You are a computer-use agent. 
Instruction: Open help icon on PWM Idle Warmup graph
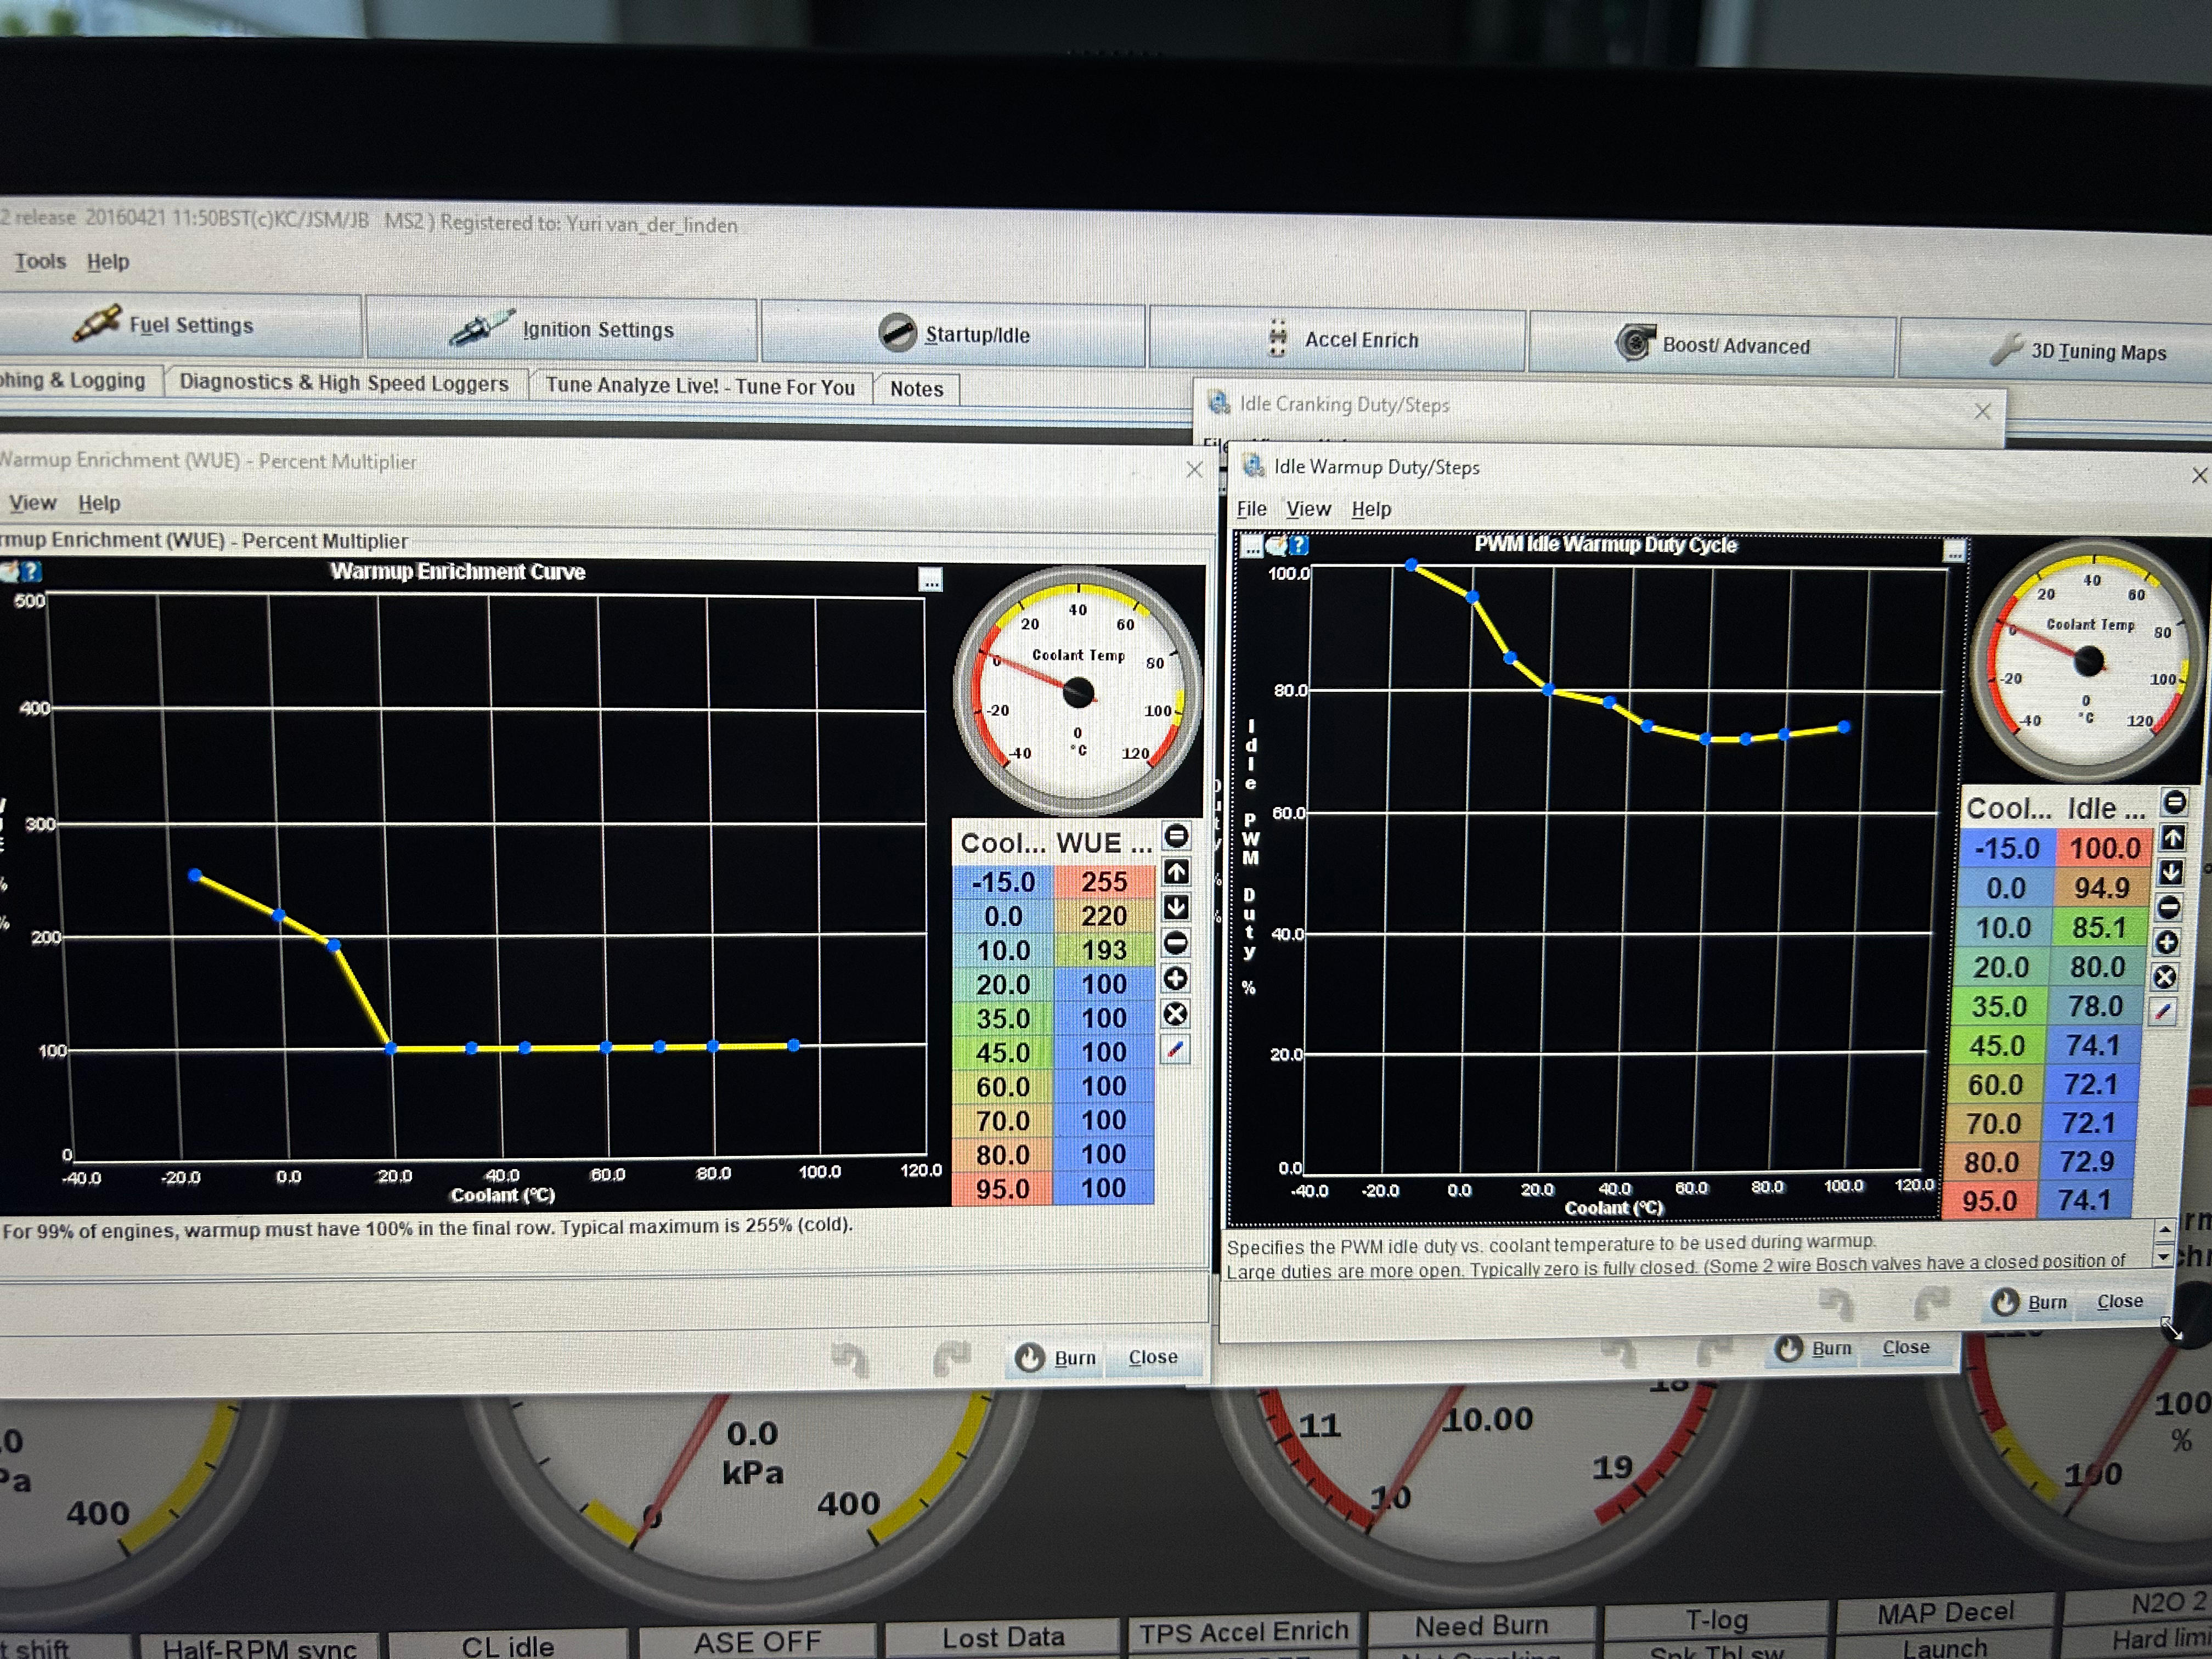[1298, 546]
